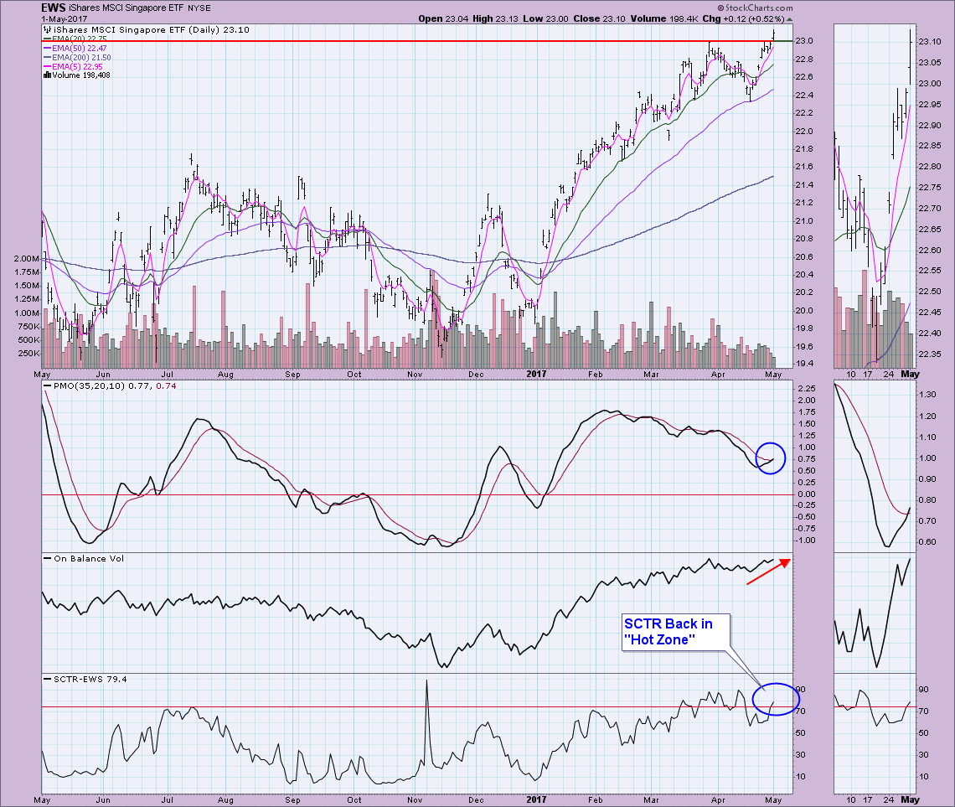
Task: Click the 0.00 label on the PMO axis
Action: (x=807, y=494)
